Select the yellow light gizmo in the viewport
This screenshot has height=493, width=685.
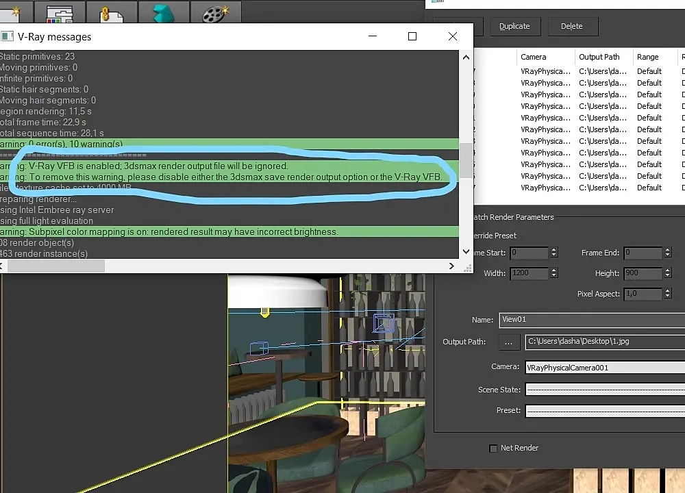click(264, 312)
